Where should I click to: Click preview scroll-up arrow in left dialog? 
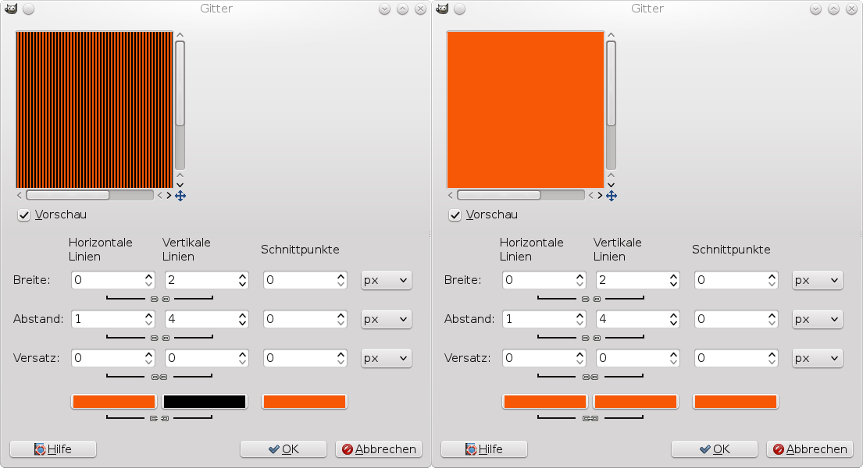(x=180, y=35)
